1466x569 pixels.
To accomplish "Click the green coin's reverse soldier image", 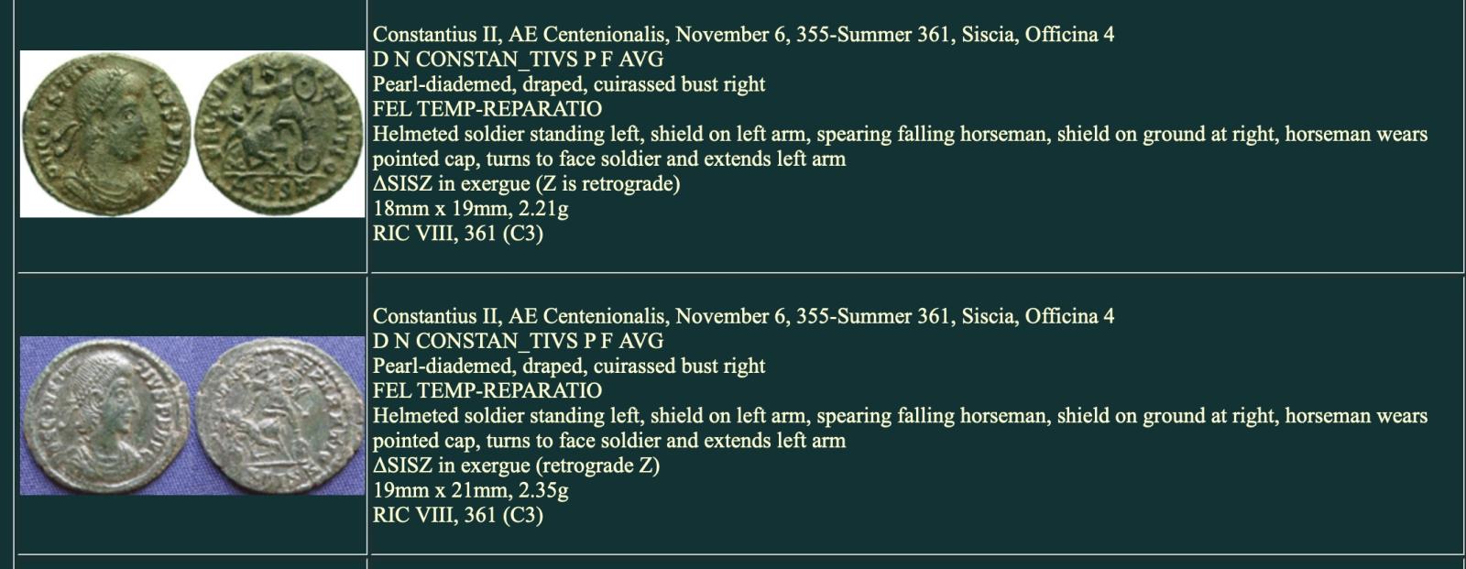I will (278, 134).
